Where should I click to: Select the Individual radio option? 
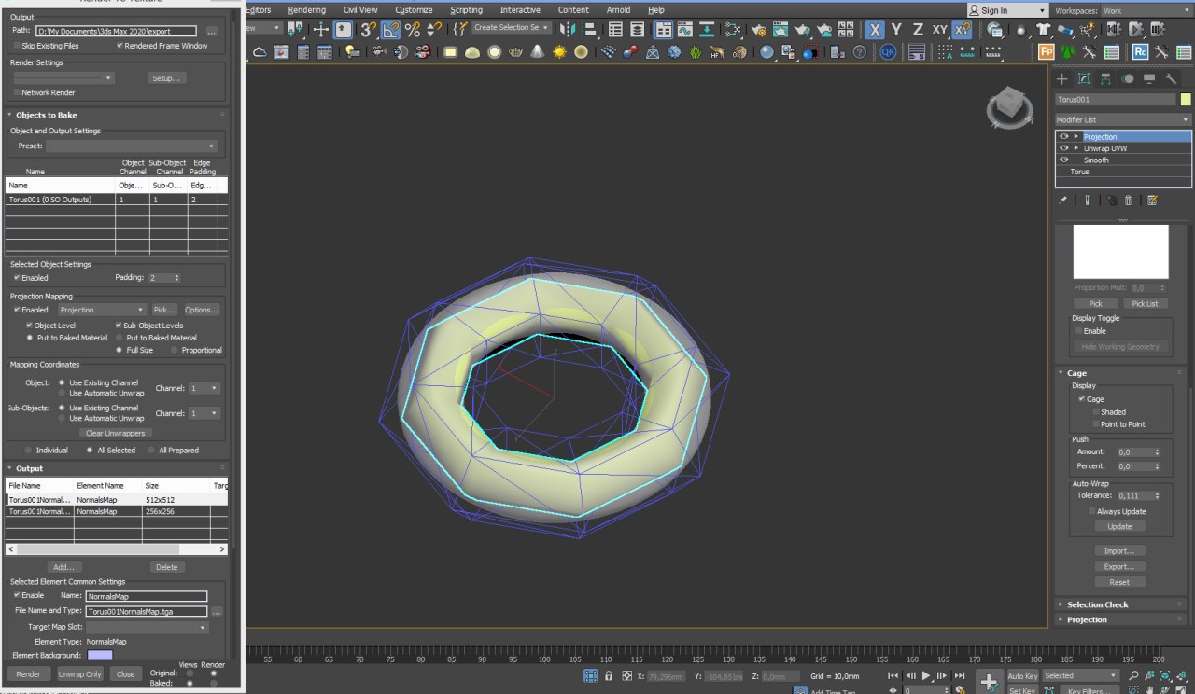pyautogui.click(x=28, y=450)
